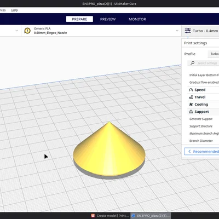Switch to EN3PRO_pizza Cura taskbar entry
Image resolution: width=219 pixels, height=219 pixels.
pos(151,216)
